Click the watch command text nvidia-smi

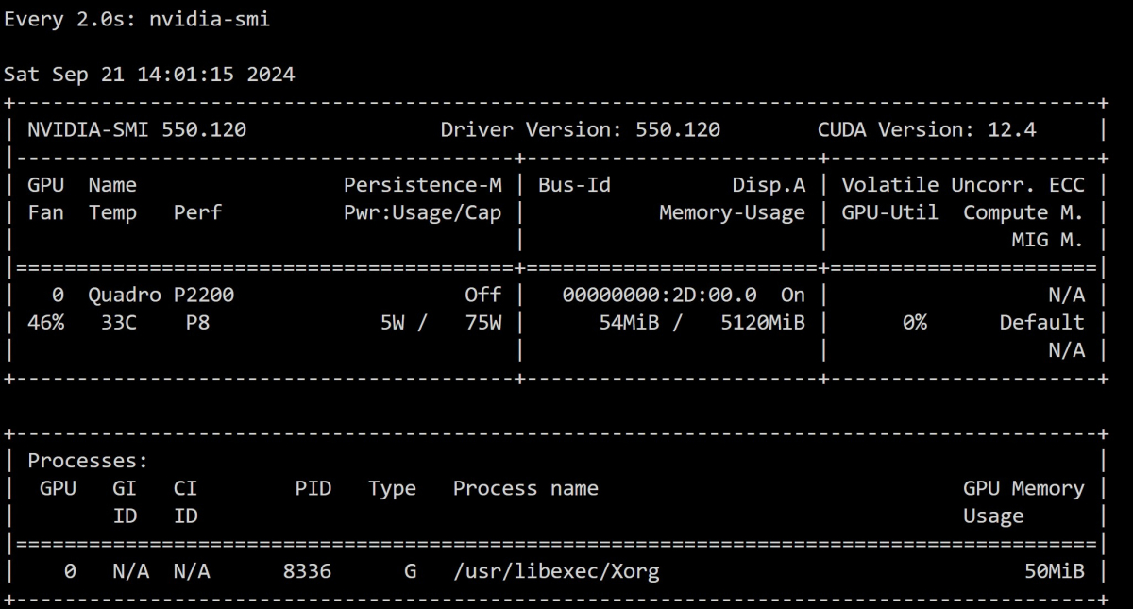(x=210, y=20)
